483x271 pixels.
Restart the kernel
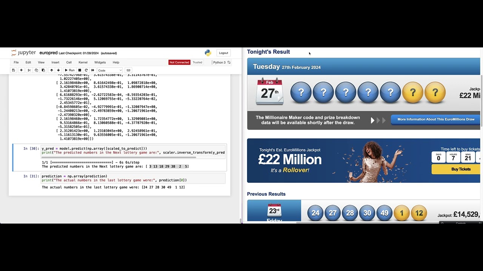[x=86, y=70]
